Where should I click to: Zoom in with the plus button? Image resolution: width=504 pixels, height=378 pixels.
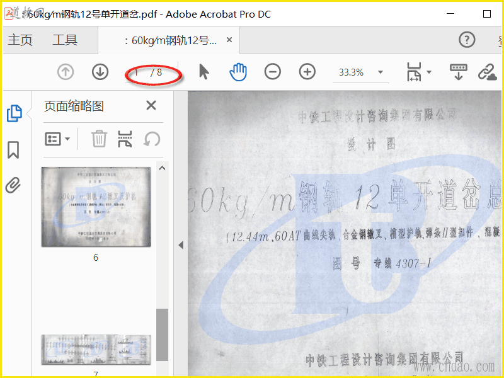coord(307,72)
